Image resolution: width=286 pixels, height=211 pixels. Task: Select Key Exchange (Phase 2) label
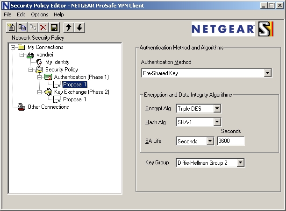click(x=82, y=92)
